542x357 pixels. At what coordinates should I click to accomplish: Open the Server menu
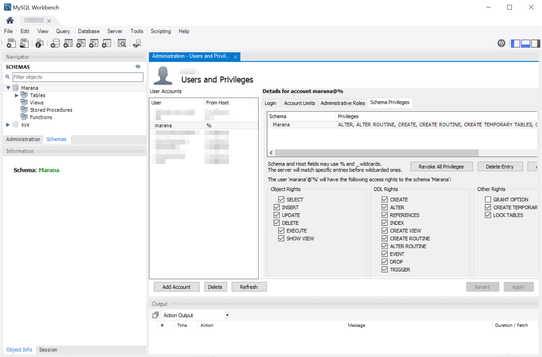[x=115, y=31]
